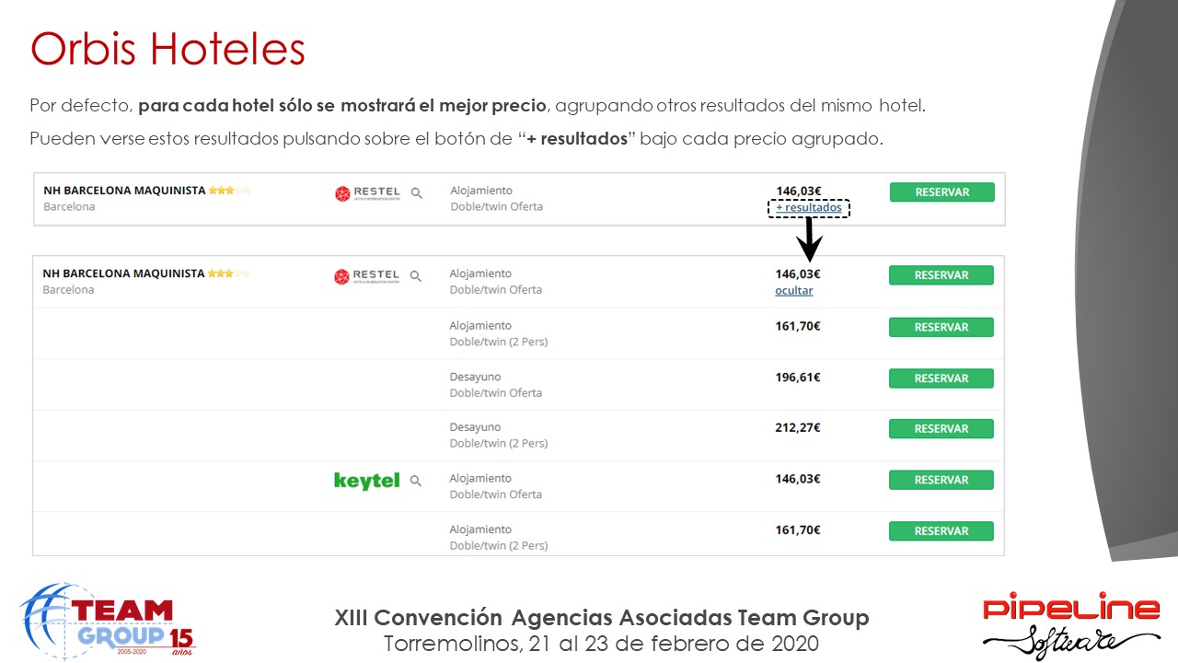This screenshot has height=663, width=1178.
Task: Click the magnifier icon next to the keytel logo
Action: [416, 481]
